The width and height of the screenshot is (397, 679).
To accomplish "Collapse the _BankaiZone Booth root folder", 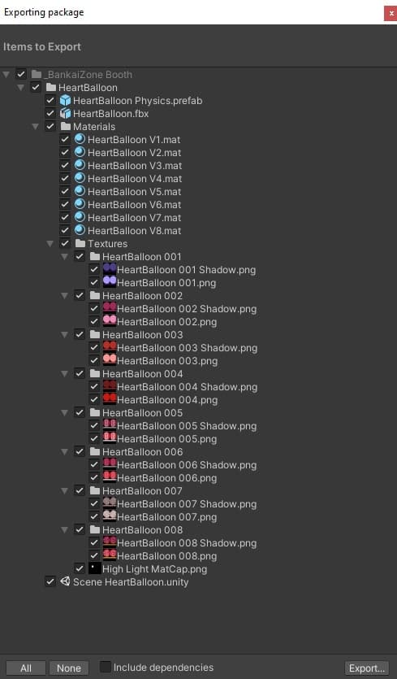I will [6, 75].
